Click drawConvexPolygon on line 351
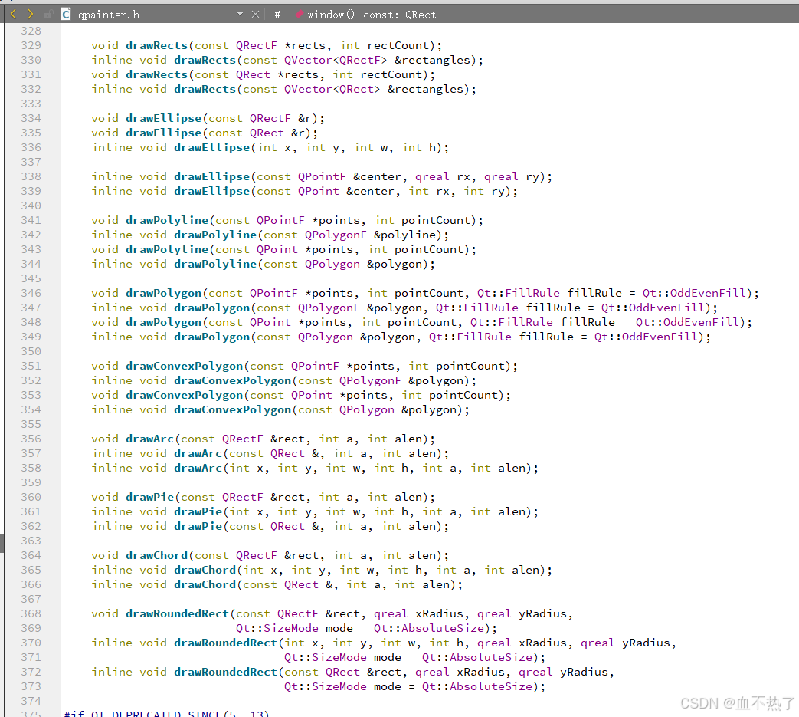Viewport: 799px width, 717px height. pos(185,366)
